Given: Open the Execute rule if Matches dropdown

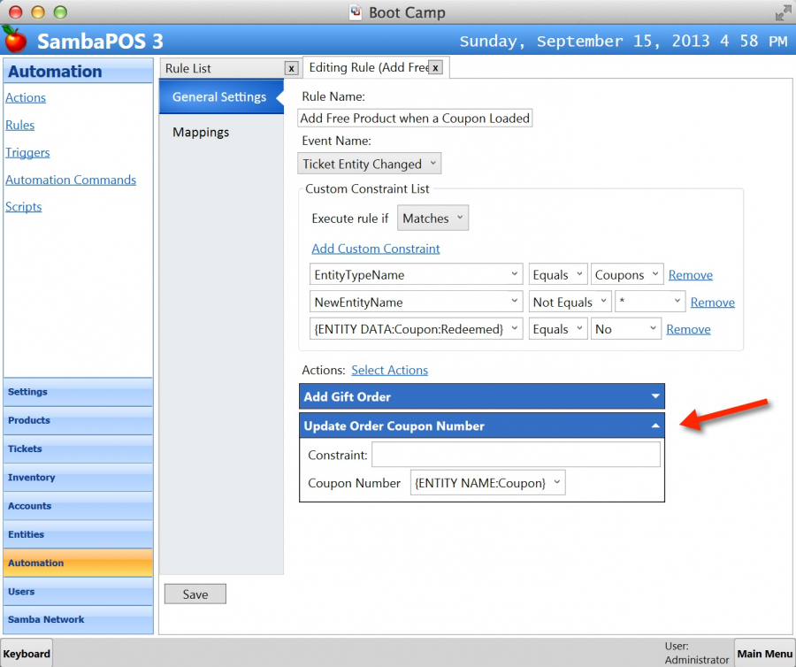Looking at the screenshot, I should [x=432, y=218].
